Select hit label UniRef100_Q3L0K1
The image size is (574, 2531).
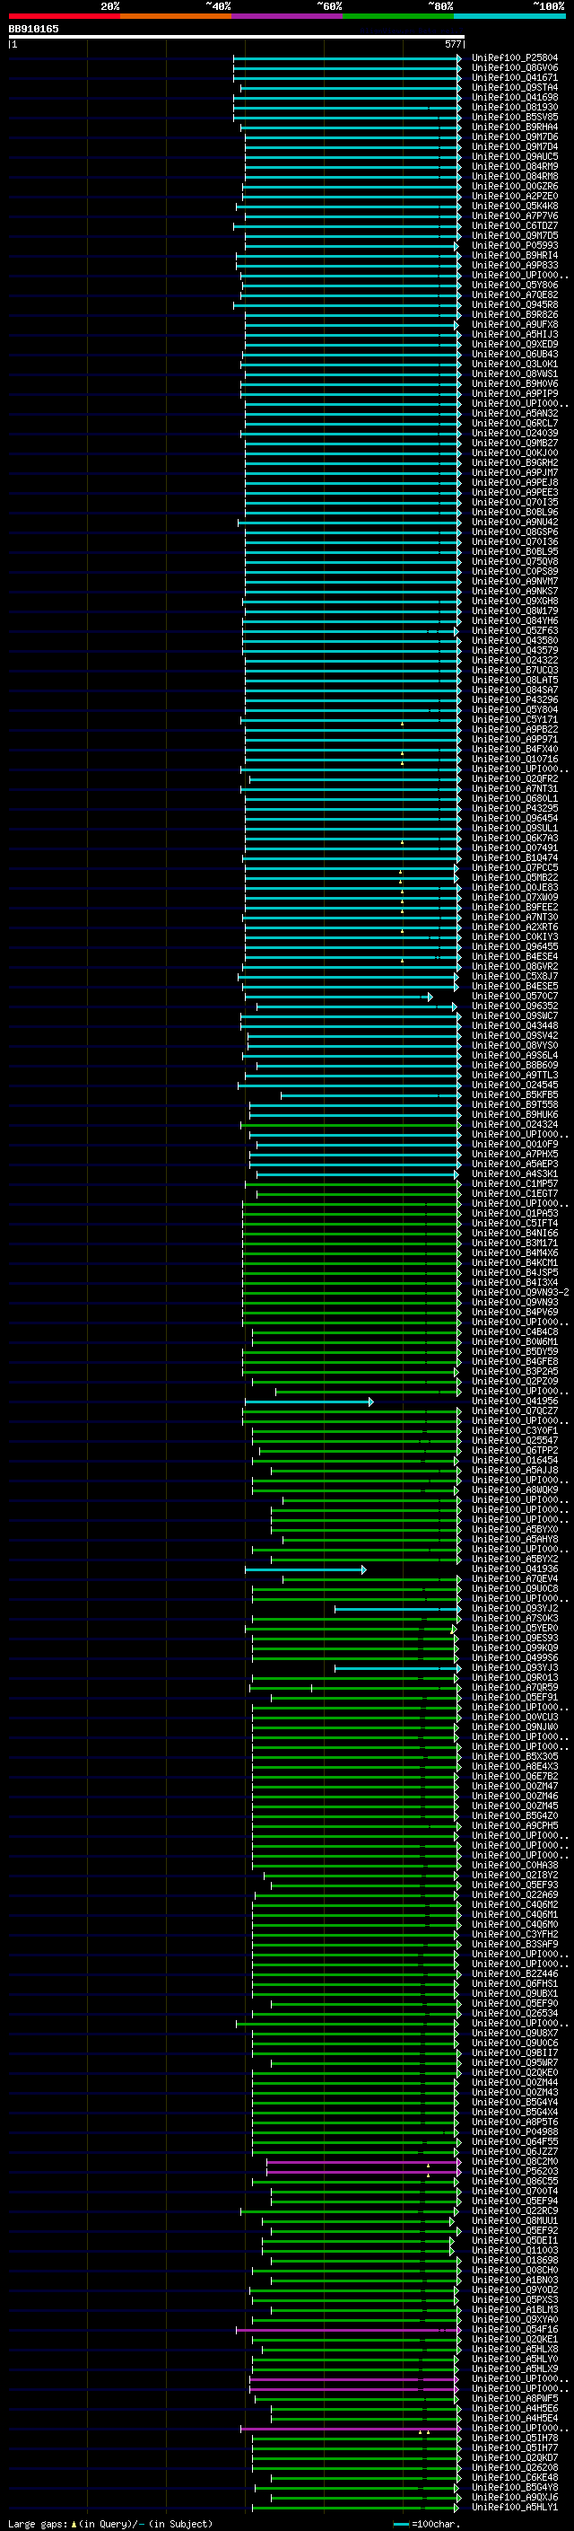coord(514,364)
